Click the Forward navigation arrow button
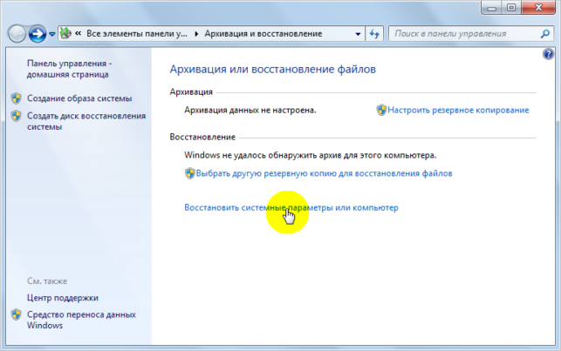 [x=38, y=34]
